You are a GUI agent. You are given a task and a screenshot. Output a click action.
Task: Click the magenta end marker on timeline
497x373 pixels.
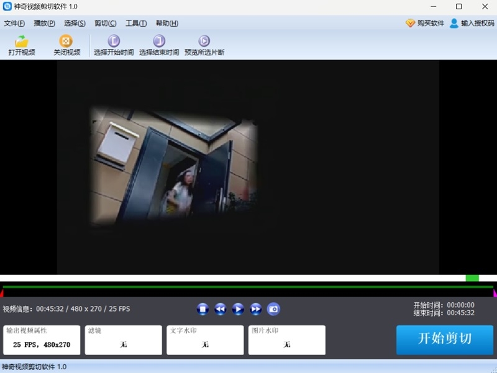tap(495, 293)
